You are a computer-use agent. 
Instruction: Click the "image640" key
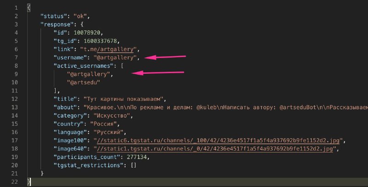pyautogui.click(x=70, y=149)
